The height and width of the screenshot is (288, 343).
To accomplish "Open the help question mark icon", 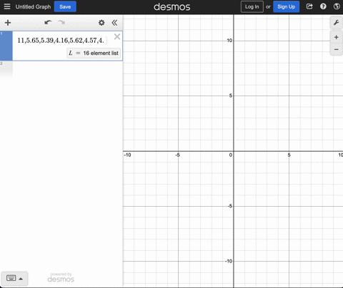I will (323, 6).
